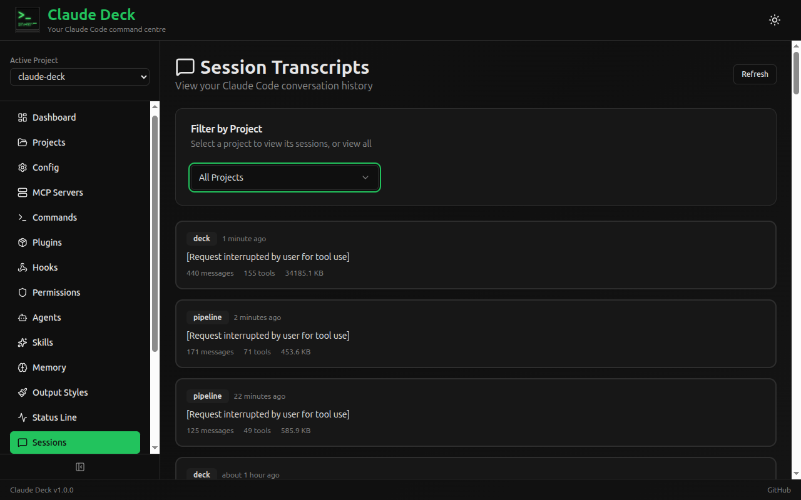Open the Commands terminal section
801x500 pixels.
(x=54, y=217)
